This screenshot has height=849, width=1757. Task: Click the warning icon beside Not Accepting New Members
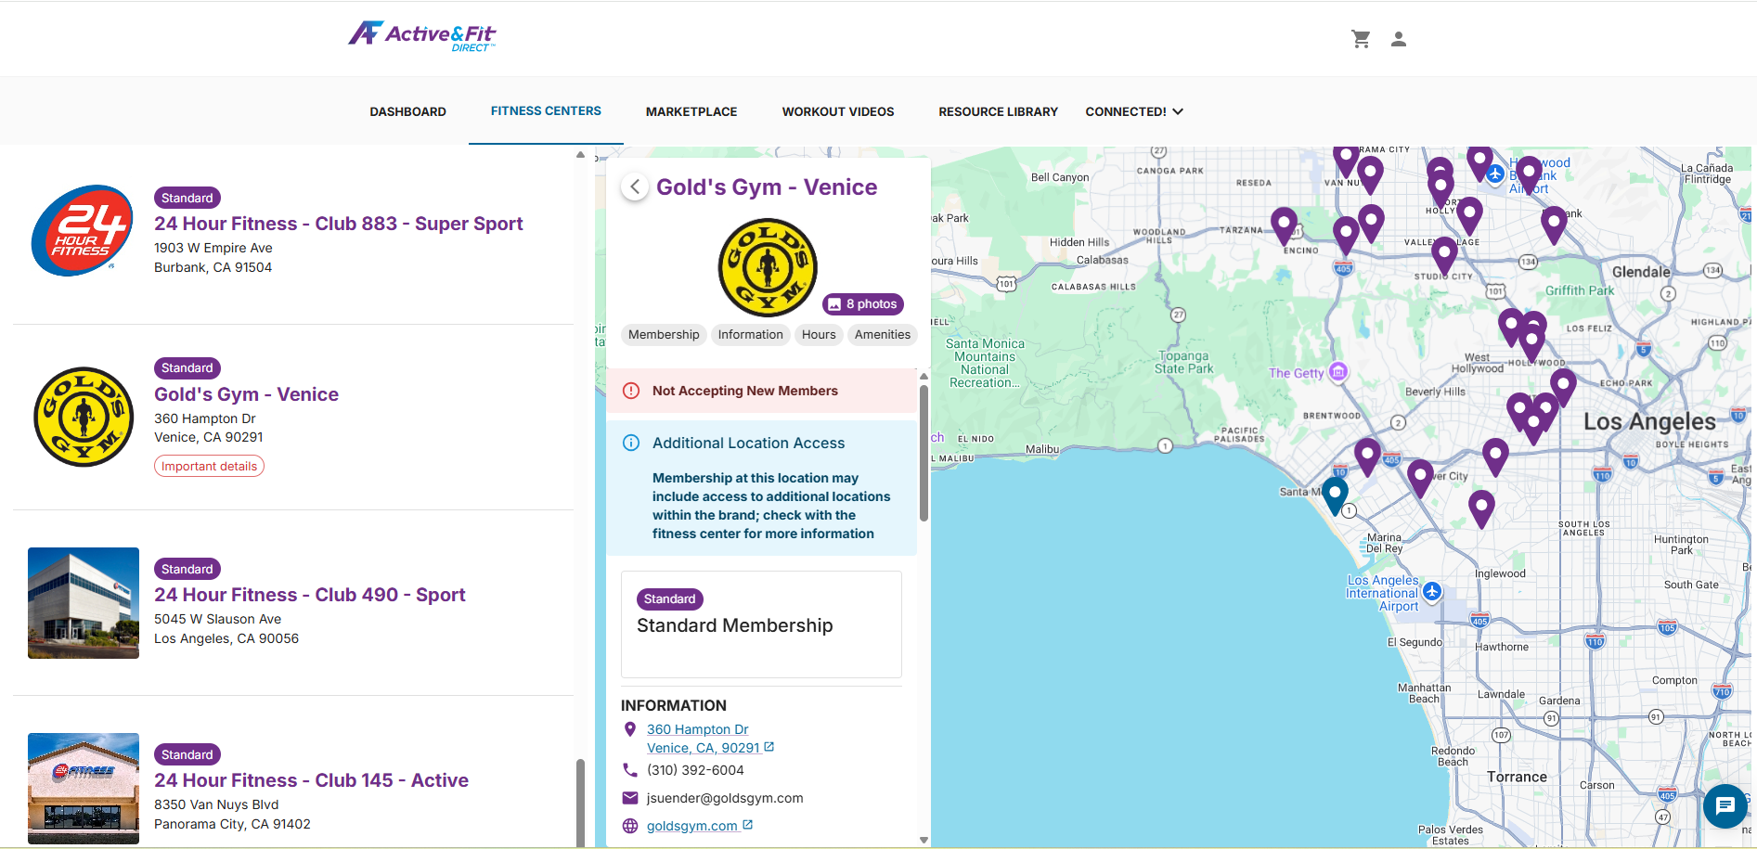pos(631,391)
